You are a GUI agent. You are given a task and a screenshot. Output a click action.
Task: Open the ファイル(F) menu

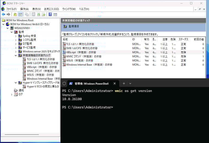click(x=12, y=9)
